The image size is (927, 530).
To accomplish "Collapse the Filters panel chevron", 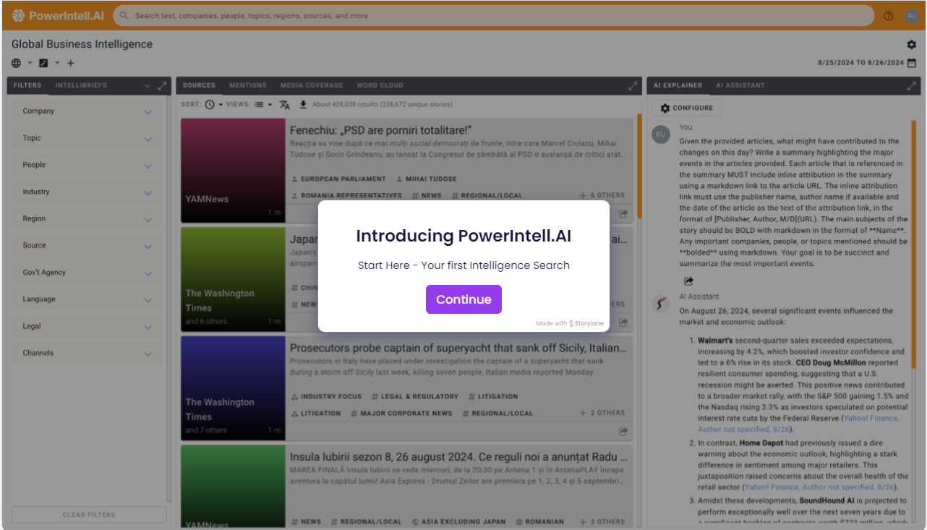I will (x=148, y=86).
